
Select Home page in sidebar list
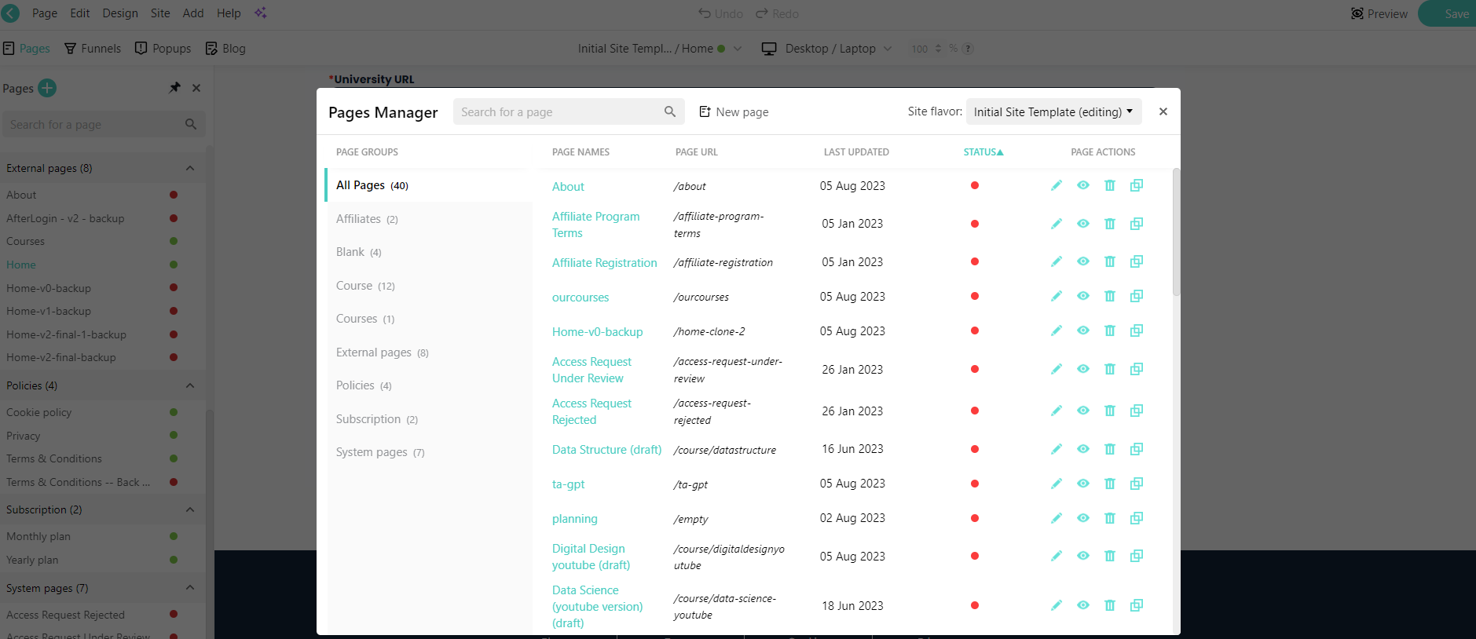click(21, 265)
